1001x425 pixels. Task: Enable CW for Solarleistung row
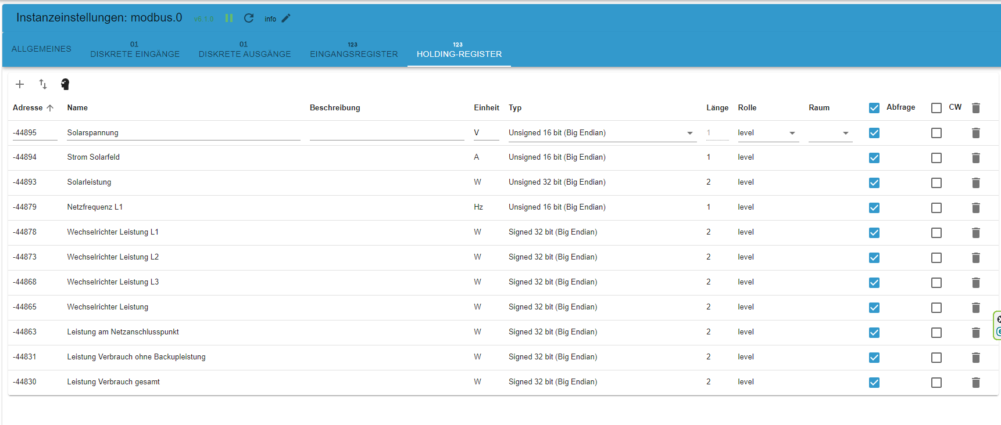coord(936,183)
